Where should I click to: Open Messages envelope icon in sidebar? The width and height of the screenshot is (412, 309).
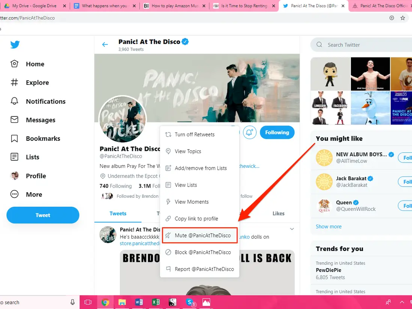click(x=15, y=119)
